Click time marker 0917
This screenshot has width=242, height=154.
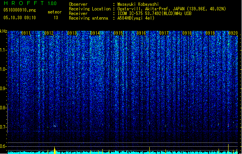click(164, 33)
